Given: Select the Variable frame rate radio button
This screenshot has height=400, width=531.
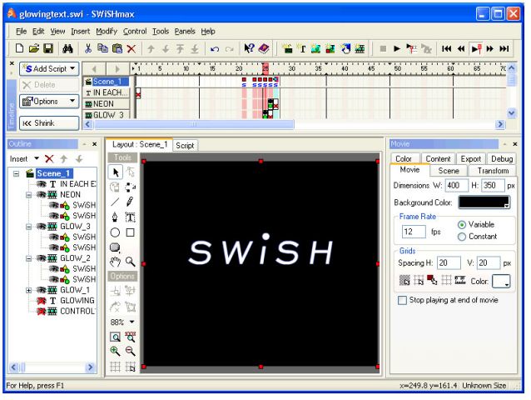Looking at the screenshot, I should [x=462, y=225].
